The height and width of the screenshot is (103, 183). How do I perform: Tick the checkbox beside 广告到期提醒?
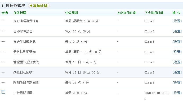(x=3, y=92)
